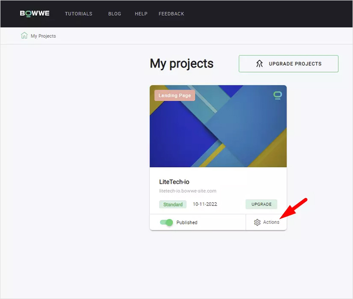Open the Actions dropdown on the project card
The height and width of the screenshot is (299, 353).
coord(266,222)
